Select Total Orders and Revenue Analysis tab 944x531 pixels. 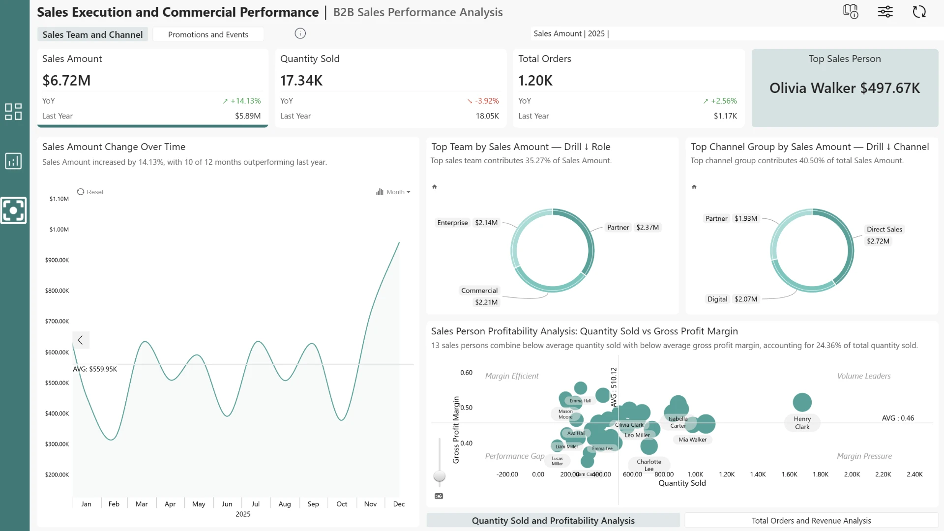click(x=811, y=521)
